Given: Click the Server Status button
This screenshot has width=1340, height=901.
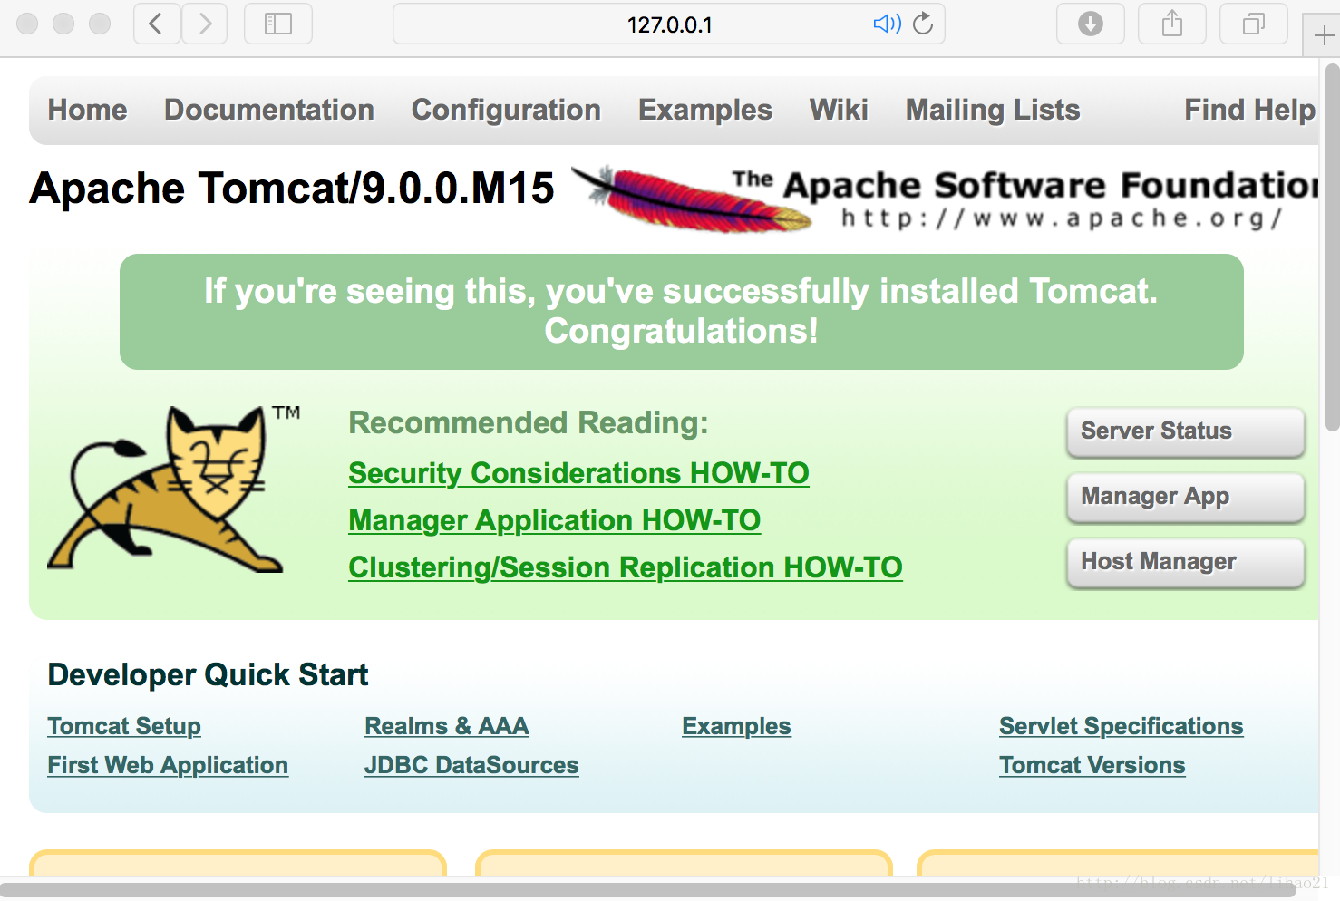Looking at the screenshot, I should pyautogui.click(x=1186, y=431).
